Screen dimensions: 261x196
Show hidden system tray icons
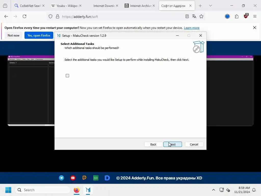pyautogui.click(x=214, y=190)
